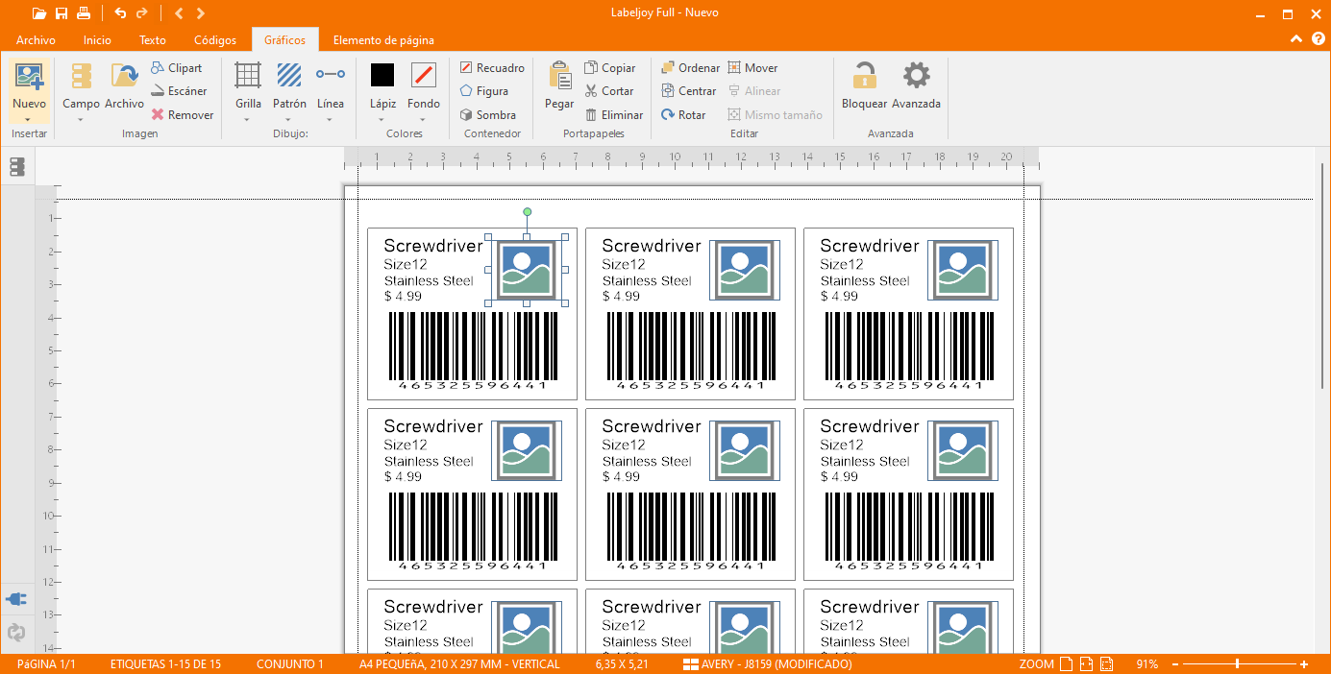Click Mover in Editar group

pos(752,68)
